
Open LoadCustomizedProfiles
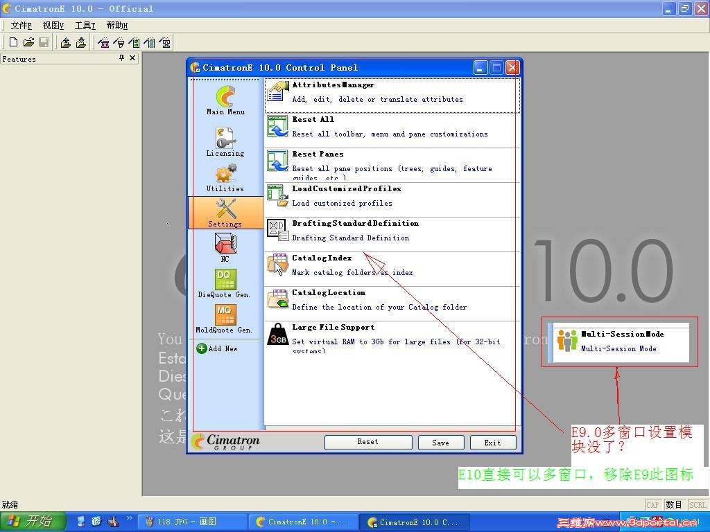[392, 199]
